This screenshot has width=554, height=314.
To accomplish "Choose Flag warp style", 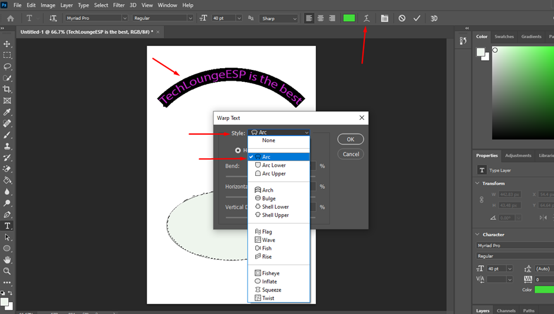I will 279,232.
